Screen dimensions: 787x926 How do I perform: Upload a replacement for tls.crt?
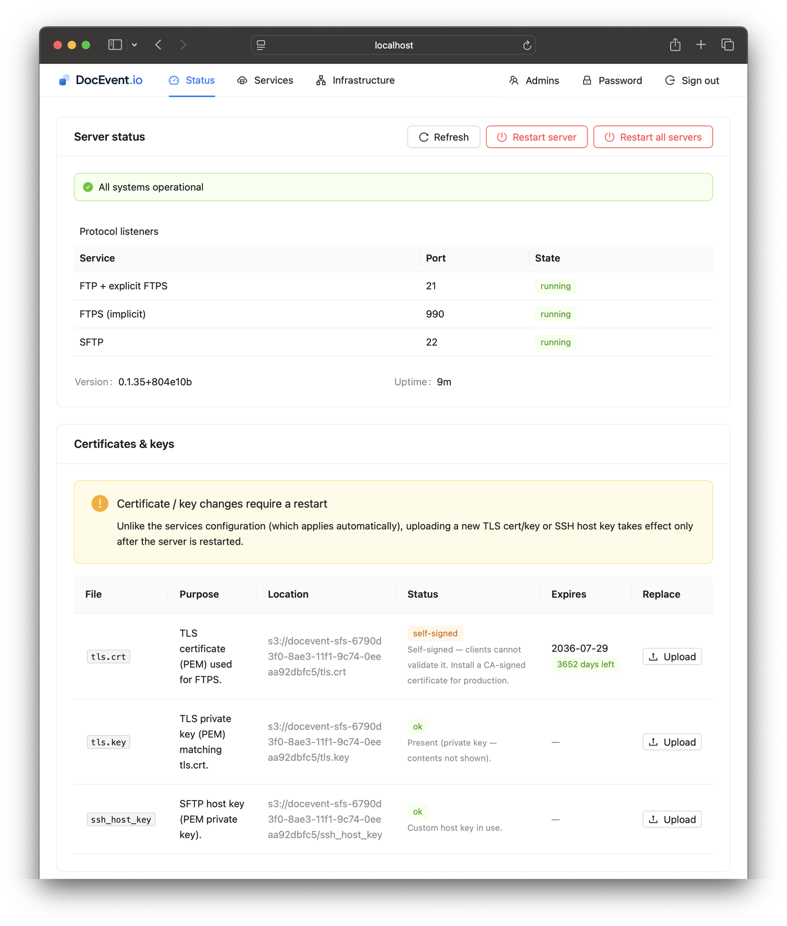672,656
